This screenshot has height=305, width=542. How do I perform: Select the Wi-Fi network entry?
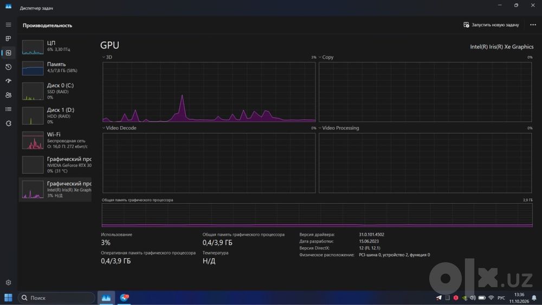pos(55,140)
